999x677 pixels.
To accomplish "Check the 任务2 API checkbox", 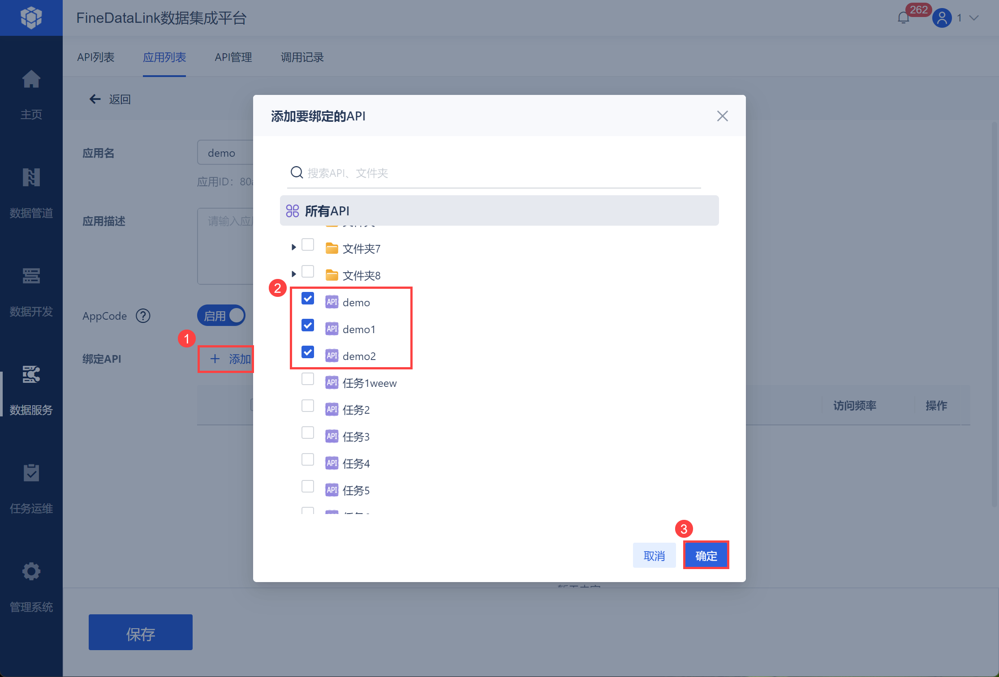I will pos(308,406).
